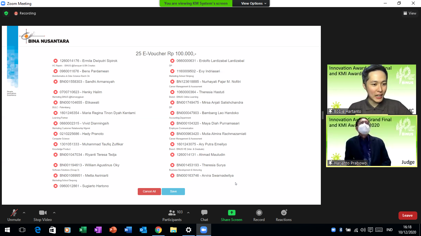Image resolution: width=421 pixels, height=236 pixels.
Task: Open the Participants panel
Action: [172, 215]
